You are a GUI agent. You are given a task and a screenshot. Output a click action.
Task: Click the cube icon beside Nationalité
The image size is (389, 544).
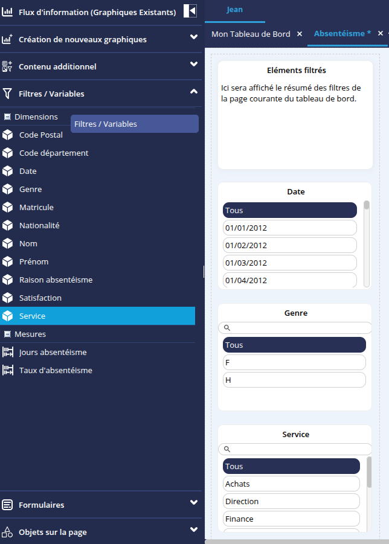(x=8, y=226)
